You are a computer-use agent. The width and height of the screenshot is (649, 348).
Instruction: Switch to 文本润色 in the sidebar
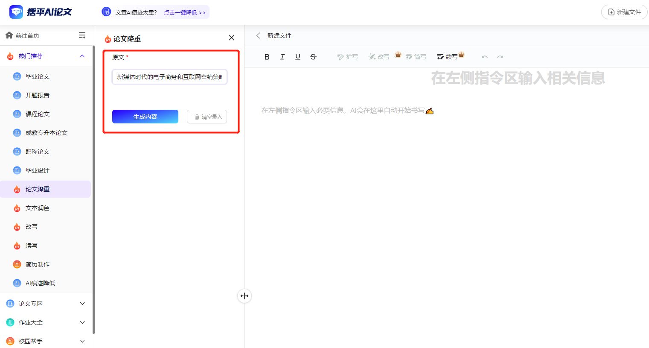pos(38,208)
